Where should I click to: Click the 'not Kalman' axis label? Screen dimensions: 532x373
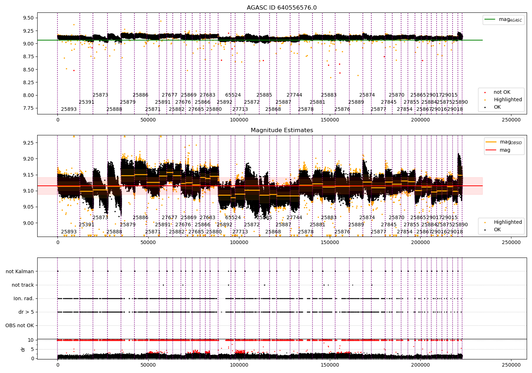(20, 272)
